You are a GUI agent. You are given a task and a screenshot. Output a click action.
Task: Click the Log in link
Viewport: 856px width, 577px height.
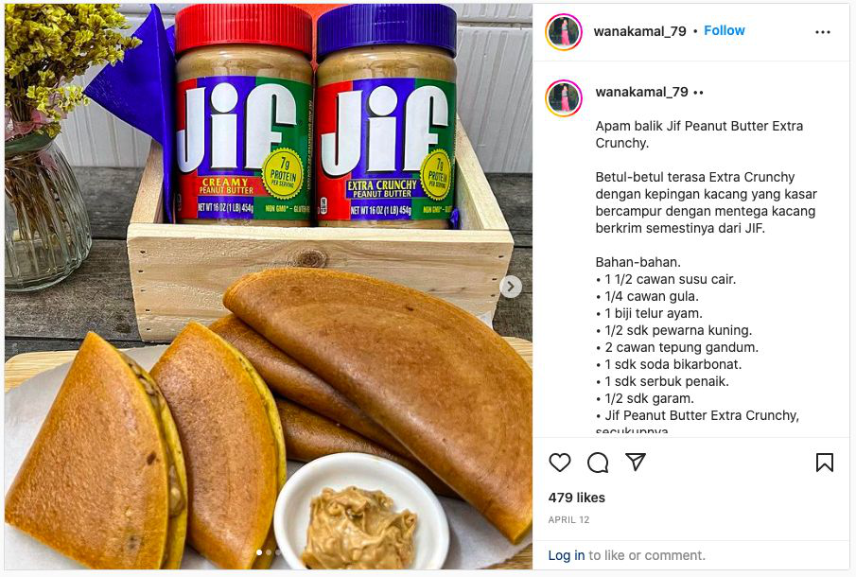567,555
